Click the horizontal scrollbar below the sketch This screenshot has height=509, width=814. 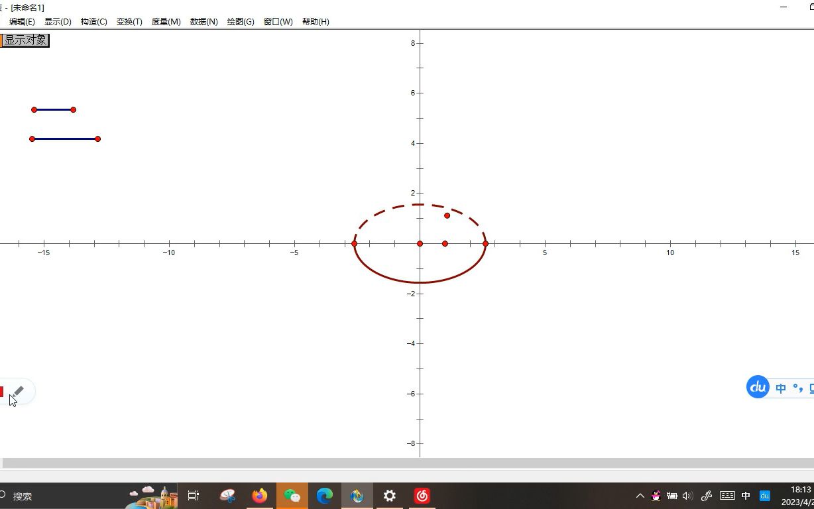[x=408, y=463]
